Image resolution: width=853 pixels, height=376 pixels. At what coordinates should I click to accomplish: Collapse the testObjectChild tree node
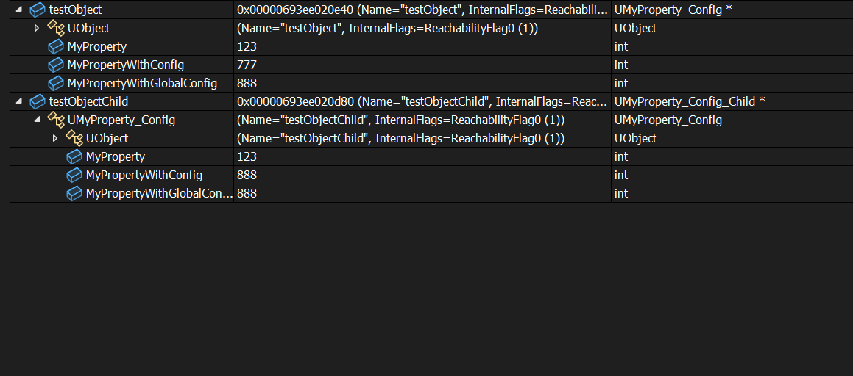[x=18, y=101]
